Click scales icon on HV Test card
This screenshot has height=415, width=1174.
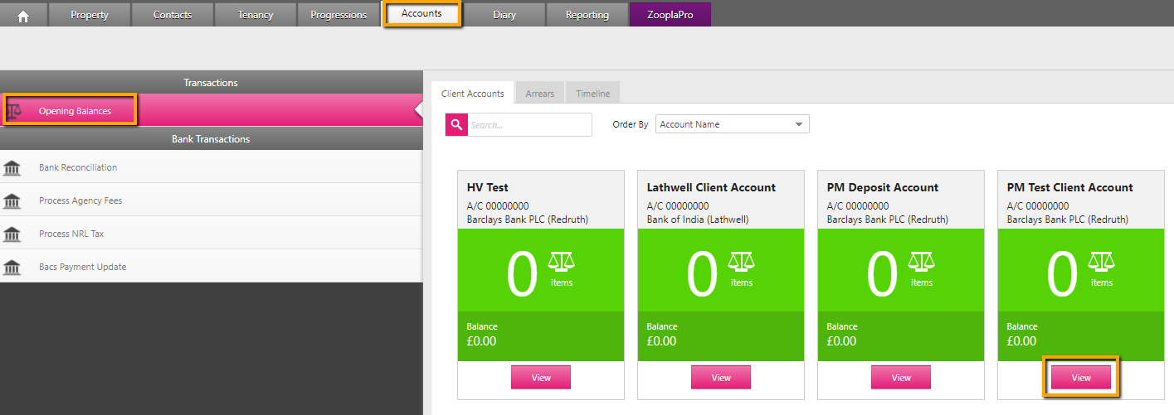(562, 263)
